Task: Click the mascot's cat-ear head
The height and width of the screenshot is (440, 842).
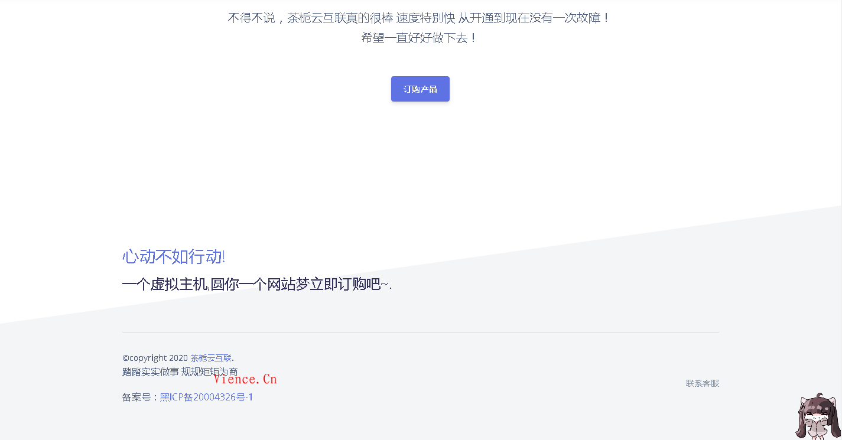Action: [818, 406]
